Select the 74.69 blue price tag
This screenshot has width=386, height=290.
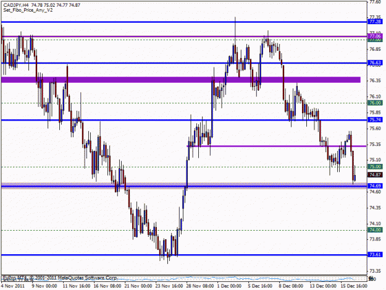pos(375,186)
